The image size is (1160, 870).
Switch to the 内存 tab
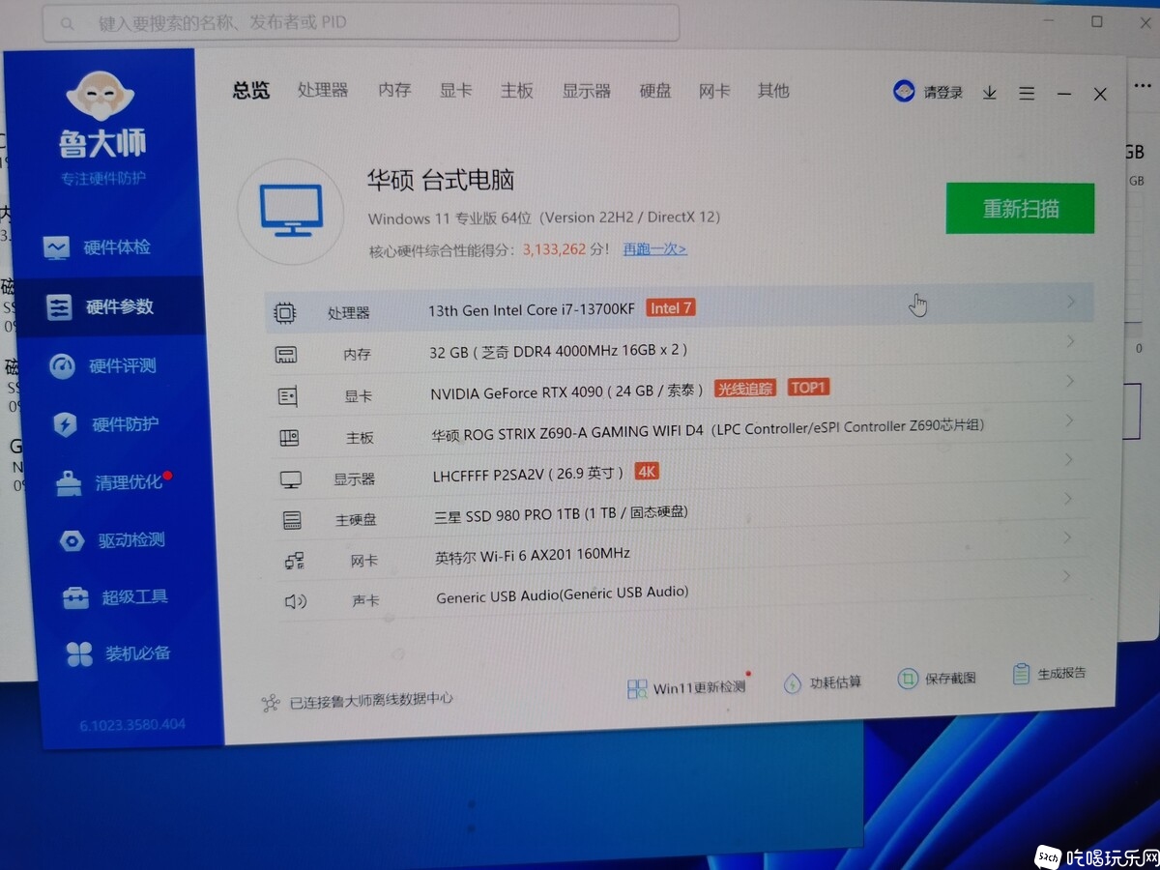point(394,90)
